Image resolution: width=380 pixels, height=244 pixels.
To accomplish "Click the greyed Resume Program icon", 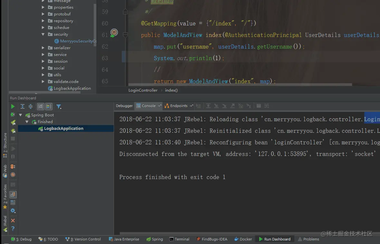I will pos(13,149).
